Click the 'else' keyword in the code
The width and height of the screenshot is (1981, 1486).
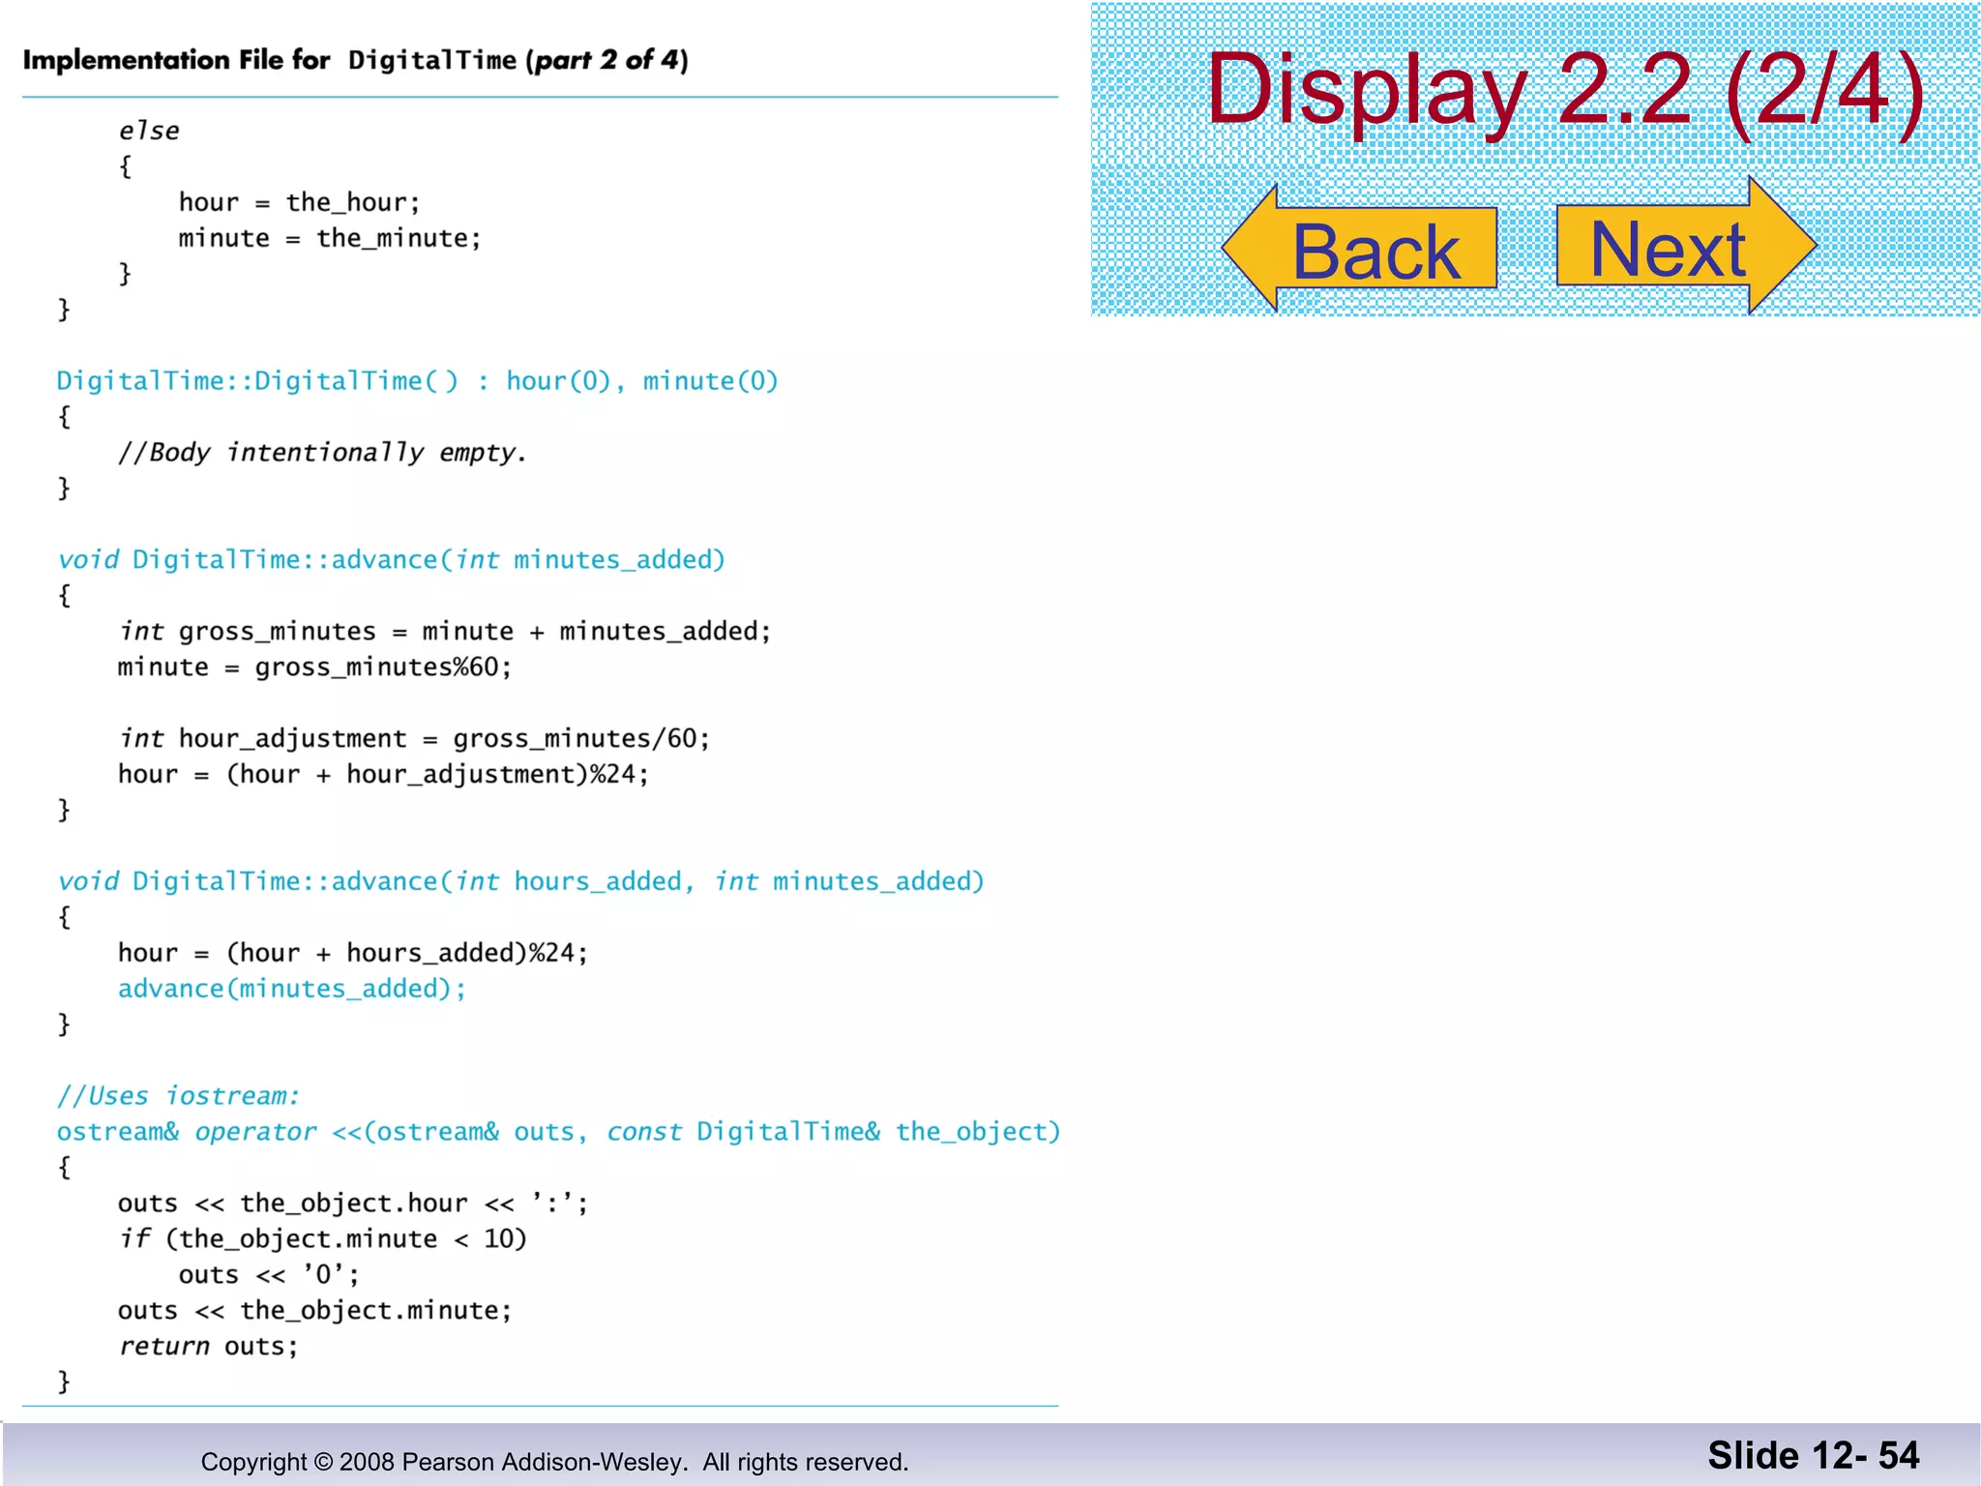pyautogui.click(x=148, y=132)
